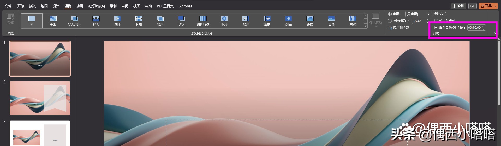
Task: Apply the 分割 (Split) transition
Action: 139,21
